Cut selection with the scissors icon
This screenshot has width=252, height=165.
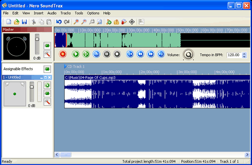pyautogui.click(x=34, y=22)
